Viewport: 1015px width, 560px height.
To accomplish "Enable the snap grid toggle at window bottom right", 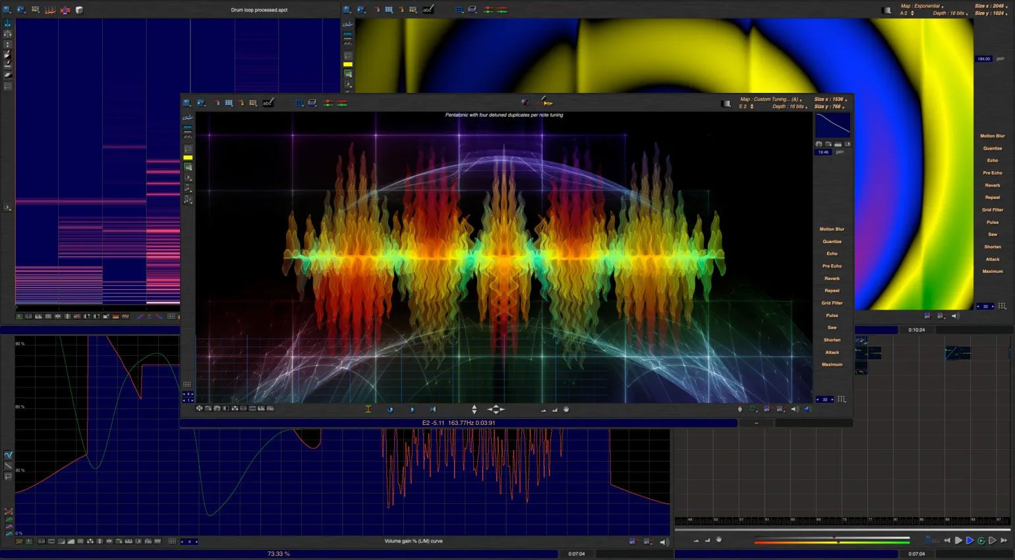I will coord(842,399).
